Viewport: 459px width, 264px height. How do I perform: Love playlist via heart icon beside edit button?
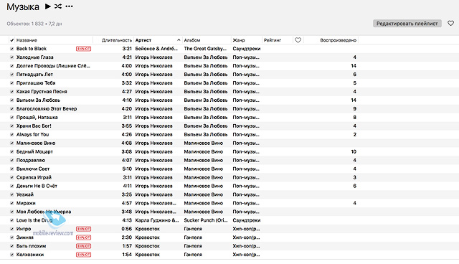coord(450,23)
